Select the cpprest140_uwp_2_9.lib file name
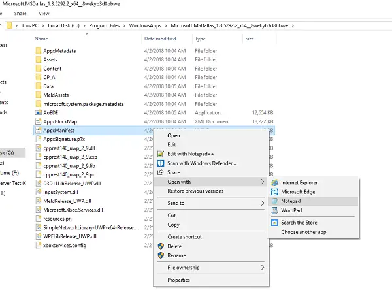392x290 pixels. click(x=69, y=166)
